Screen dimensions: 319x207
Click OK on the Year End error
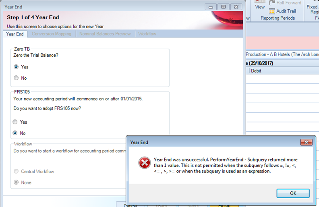pyautogui.click(x=293, y=193)
